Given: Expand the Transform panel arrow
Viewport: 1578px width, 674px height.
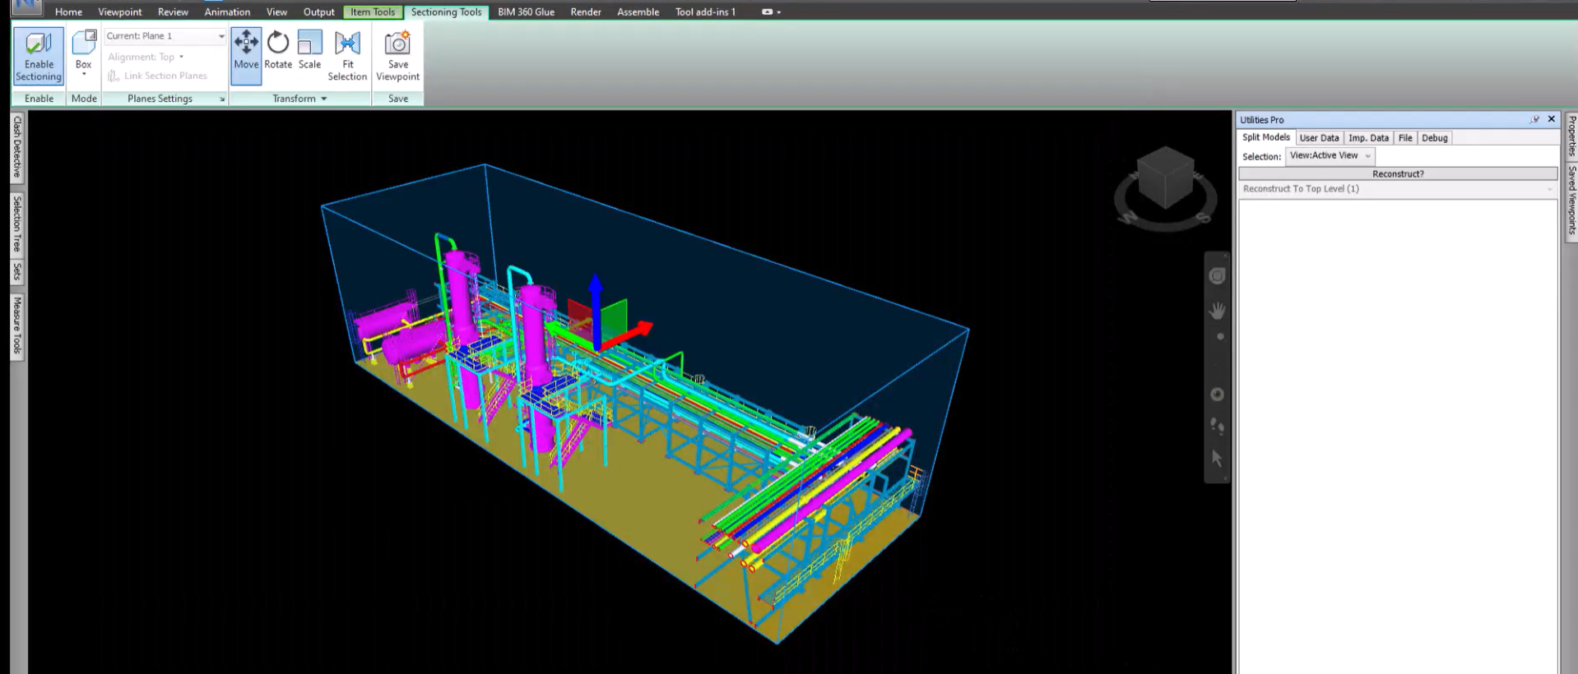Looking at the screenshot, I should click(323, 99).
